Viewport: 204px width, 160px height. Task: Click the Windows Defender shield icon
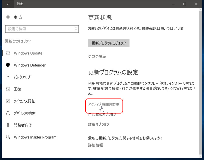point(7,65)
